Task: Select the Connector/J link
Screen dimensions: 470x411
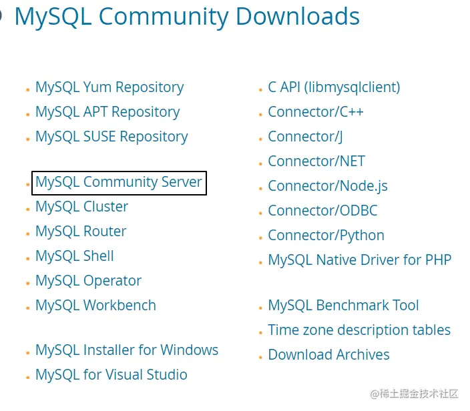Action: pos(305,137)
